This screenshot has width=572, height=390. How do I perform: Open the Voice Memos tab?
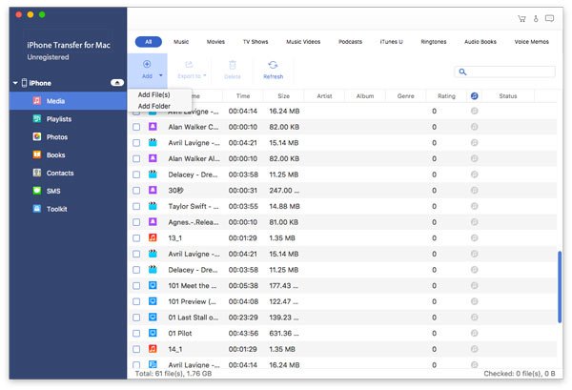[532, 42]
